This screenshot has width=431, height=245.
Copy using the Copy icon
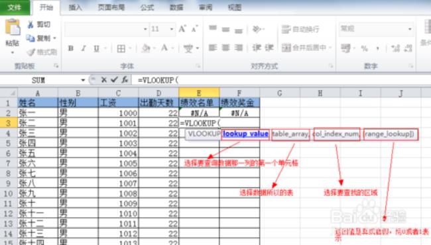tap(31, 38)
